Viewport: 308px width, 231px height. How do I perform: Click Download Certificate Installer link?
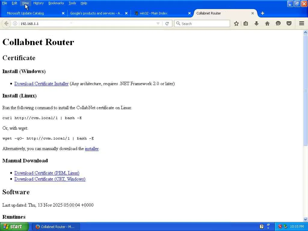42,84
